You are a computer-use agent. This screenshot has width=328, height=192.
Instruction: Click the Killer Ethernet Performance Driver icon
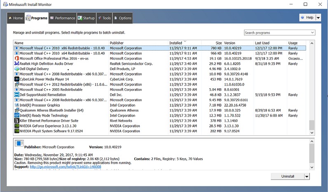17,120
